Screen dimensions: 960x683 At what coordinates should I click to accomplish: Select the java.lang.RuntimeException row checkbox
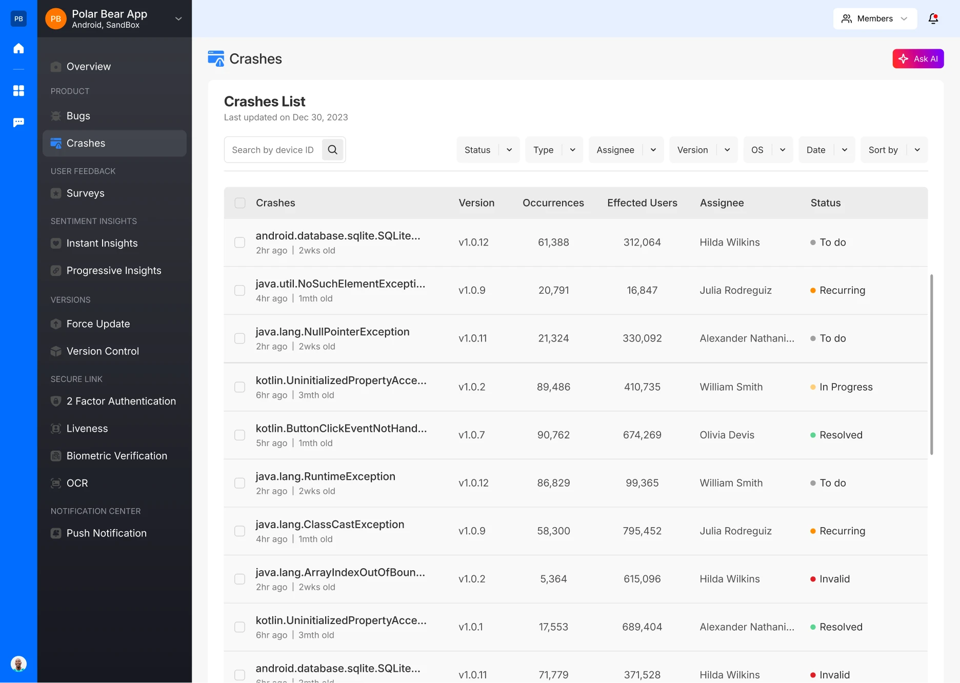pos(239,483)
